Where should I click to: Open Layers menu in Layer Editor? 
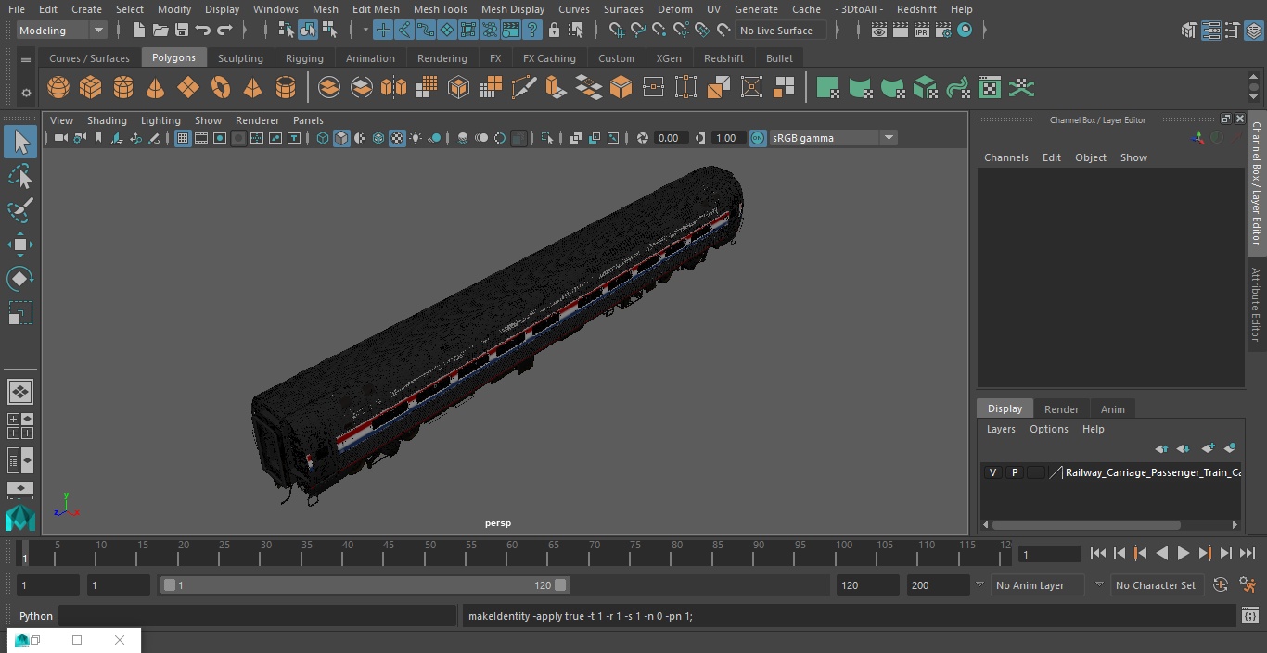(1000, 429)
